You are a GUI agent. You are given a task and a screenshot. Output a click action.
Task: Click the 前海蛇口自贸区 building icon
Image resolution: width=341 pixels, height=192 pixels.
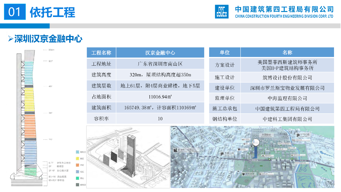tap(174, 150)
